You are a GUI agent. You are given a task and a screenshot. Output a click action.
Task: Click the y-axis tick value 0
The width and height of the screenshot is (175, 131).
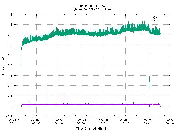click(x=11, y=106)
